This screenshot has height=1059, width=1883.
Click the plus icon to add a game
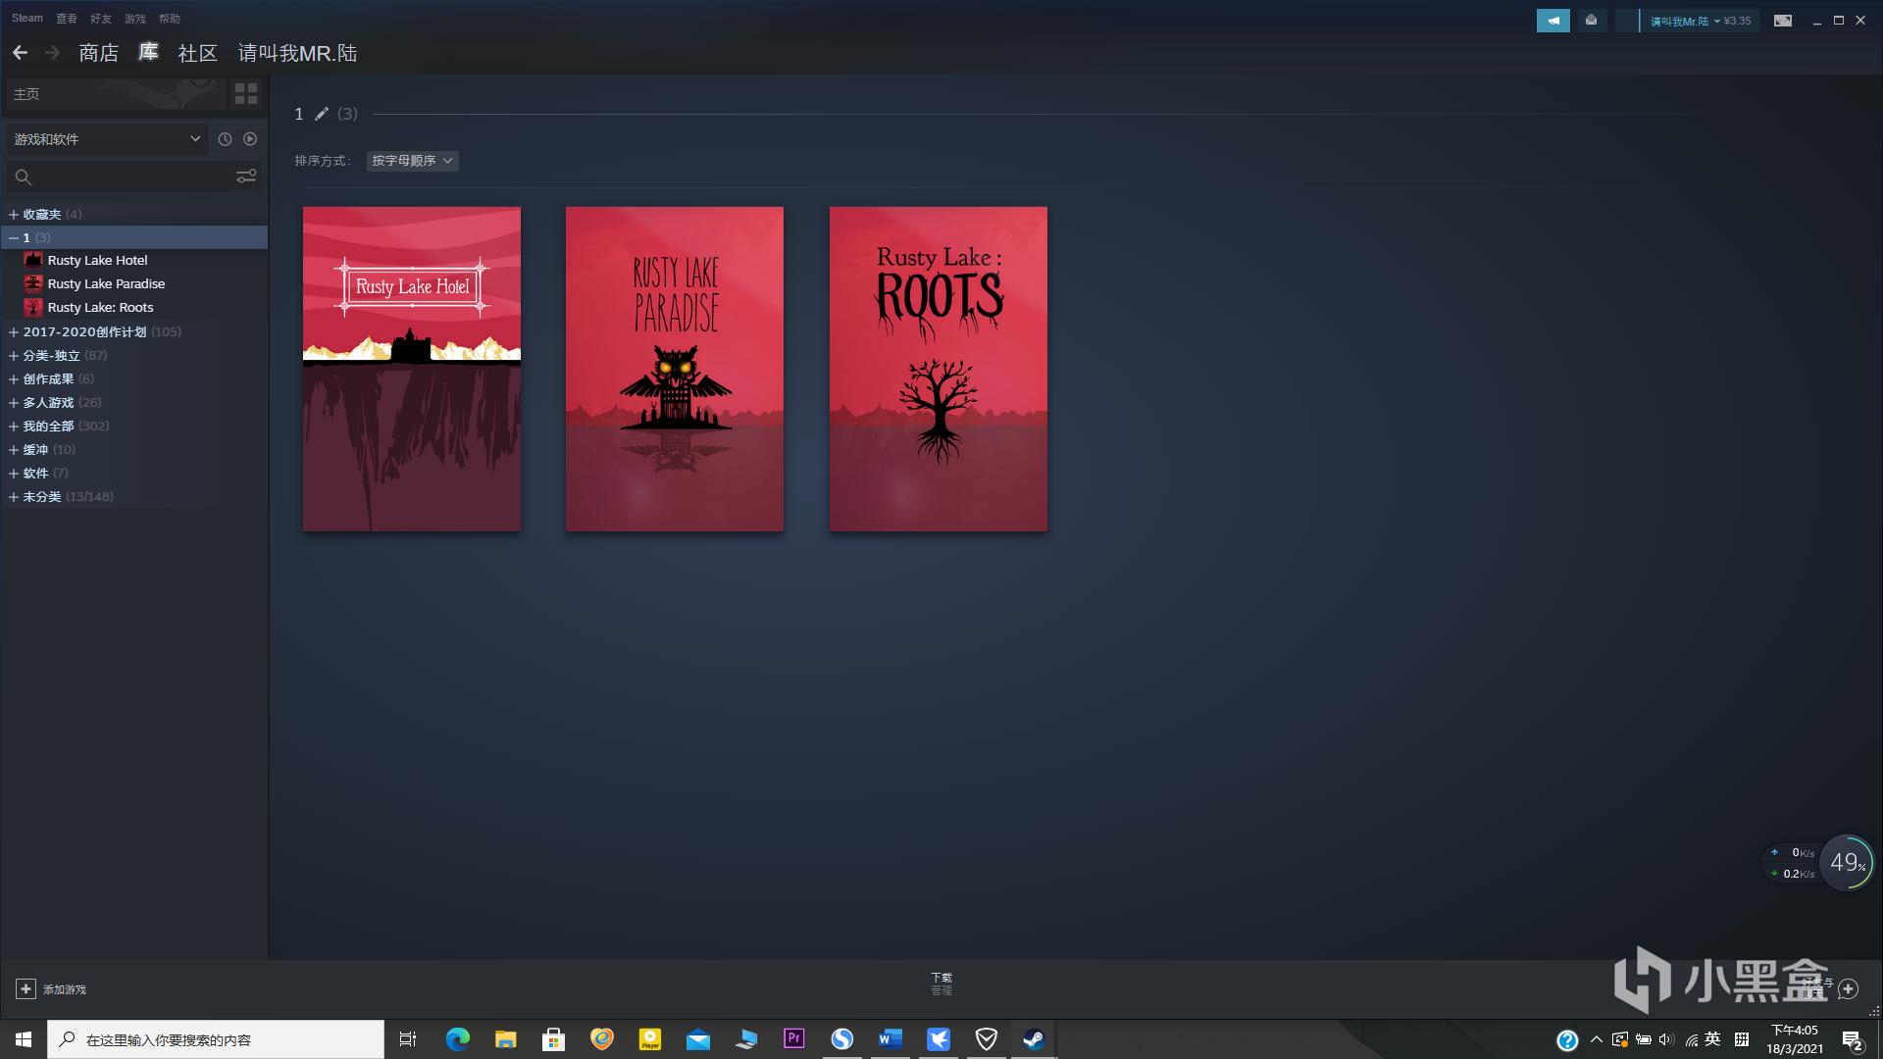tap(25, 989)
